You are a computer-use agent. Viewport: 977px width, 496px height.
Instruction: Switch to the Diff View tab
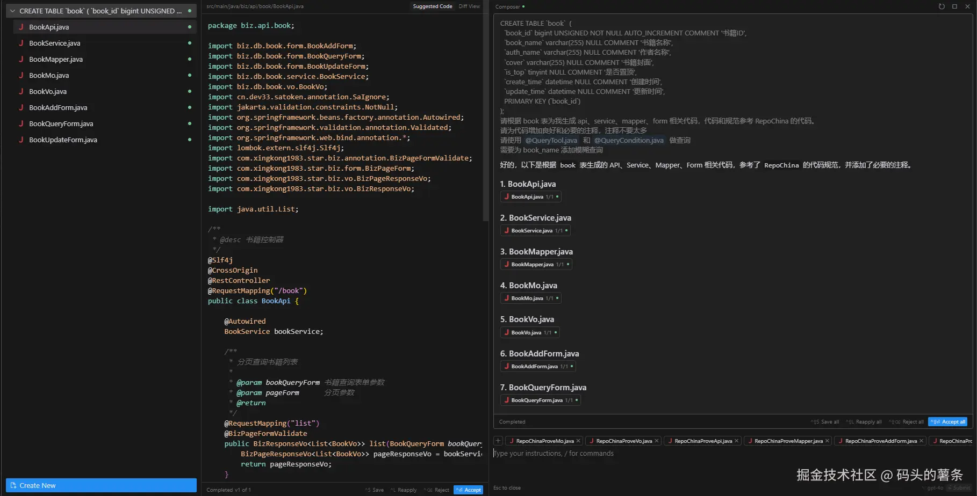coord(469,6)
